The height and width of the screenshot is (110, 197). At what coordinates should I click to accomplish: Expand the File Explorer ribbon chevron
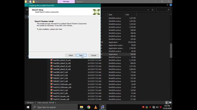[167, 5]
